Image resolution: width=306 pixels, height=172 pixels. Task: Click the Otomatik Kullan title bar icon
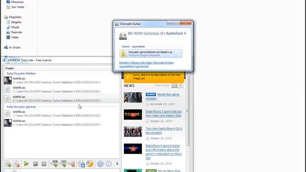[x=117, y=24]
